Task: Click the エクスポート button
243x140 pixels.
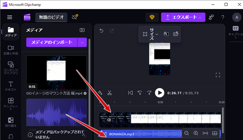Action: click(183, 17)
